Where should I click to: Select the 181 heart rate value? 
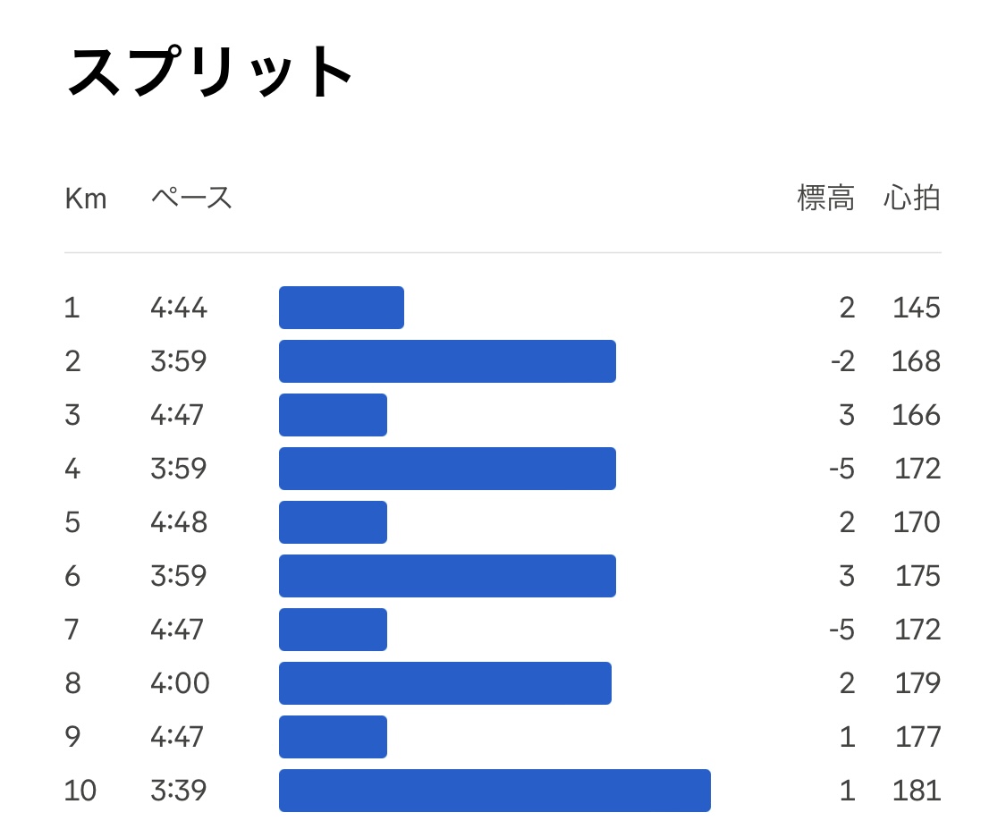point(917,791)
